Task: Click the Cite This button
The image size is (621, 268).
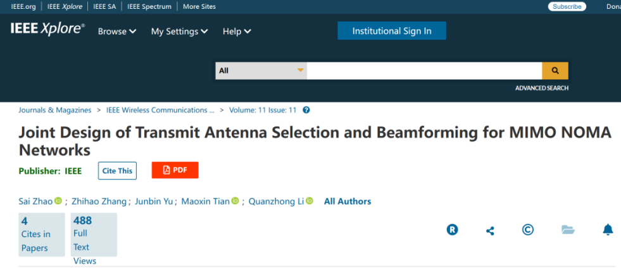Action: 117,171
